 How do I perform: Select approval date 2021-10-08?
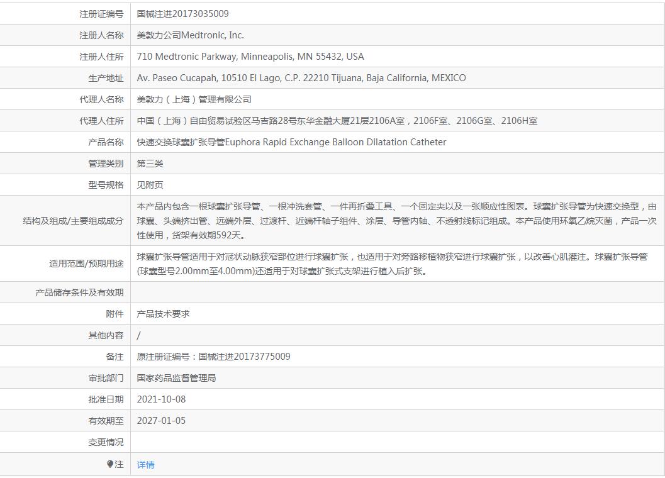161,399
